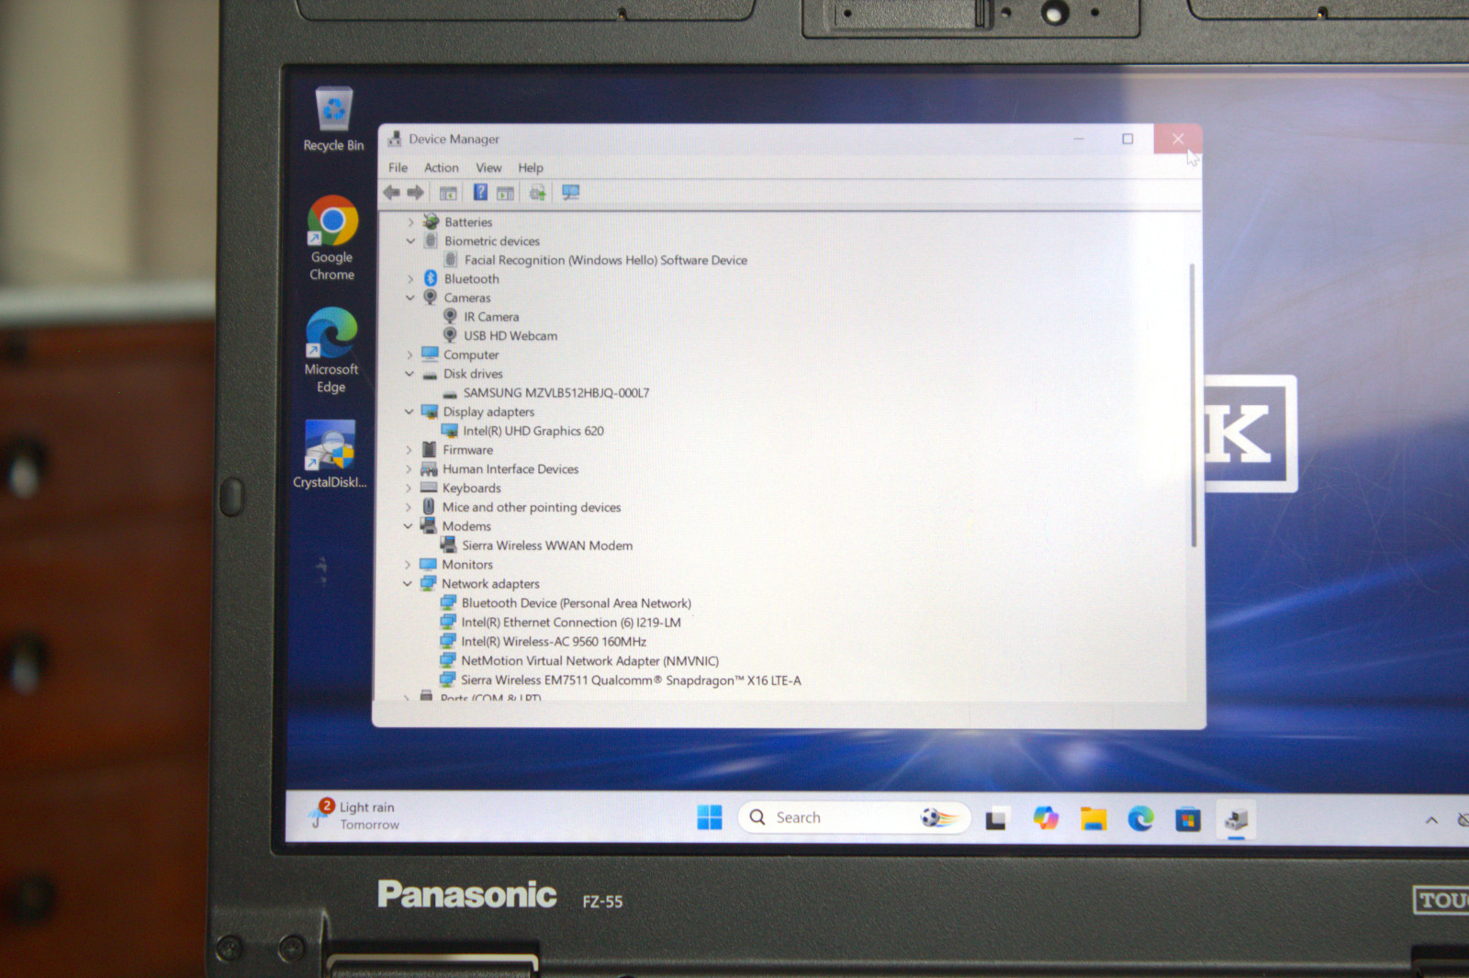Click the taskbar Search box
1469x978 pixels.
[854, 817]
